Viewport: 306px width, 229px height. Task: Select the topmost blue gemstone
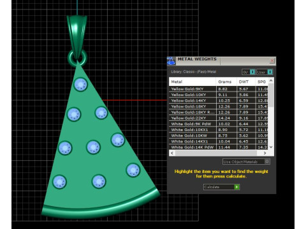80,85
